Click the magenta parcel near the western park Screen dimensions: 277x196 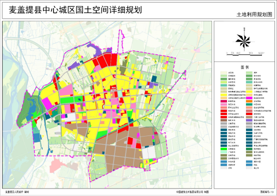click(47, 103)
